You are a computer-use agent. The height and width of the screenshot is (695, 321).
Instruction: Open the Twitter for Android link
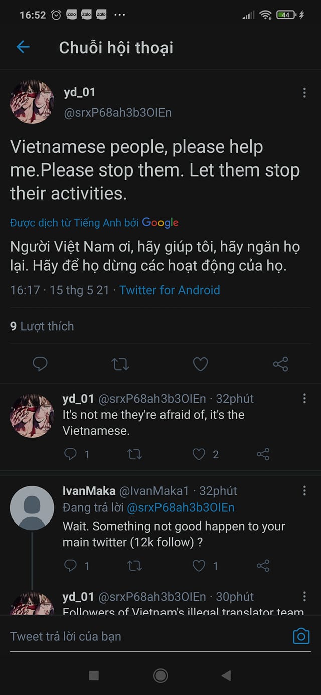point(170,290)
